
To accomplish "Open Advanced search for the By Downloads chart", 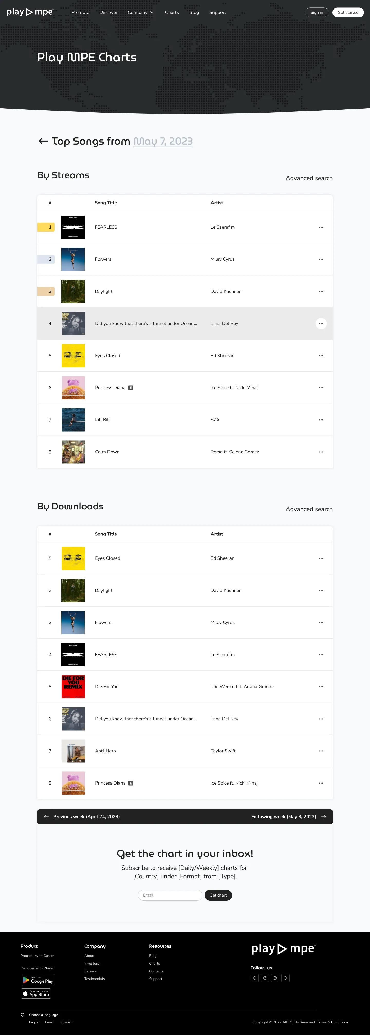I will [x=309, y=509].
